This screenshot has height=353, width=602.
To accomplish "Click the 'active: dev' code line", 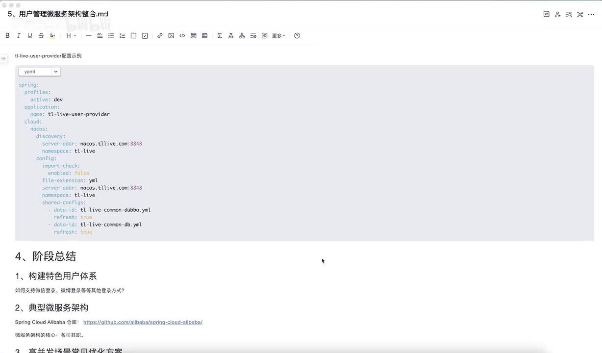I will point(47,100).
